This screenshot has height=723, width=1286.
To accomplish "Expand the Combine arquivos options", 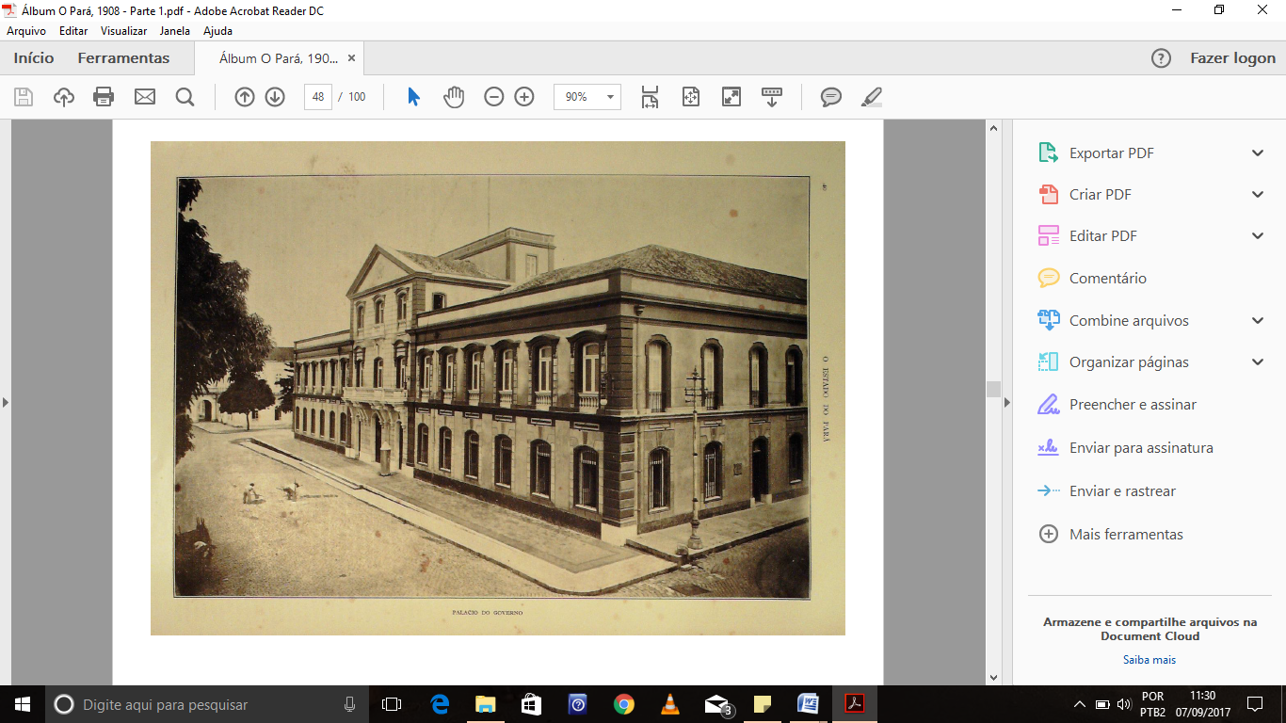I will coord(1257,321).
